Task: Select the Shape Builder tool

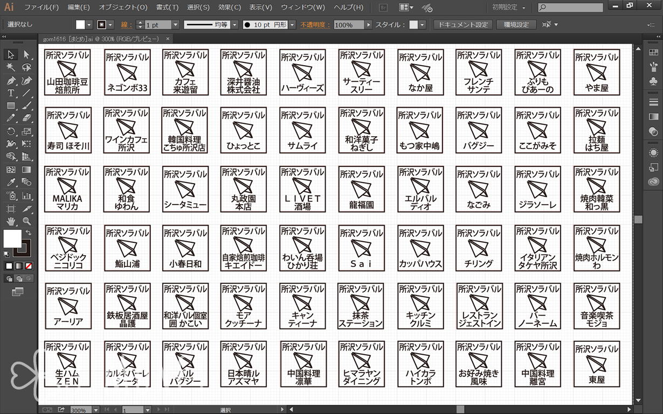Action: click(11, 157)
